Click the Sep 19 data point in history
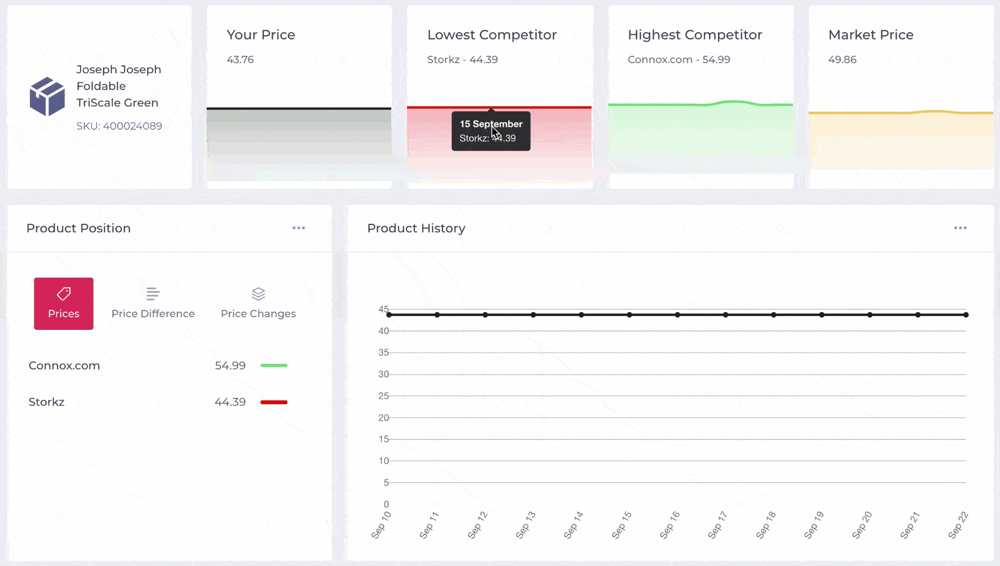The width and height of the screenshot is (1000, 566). pos(822,315)
